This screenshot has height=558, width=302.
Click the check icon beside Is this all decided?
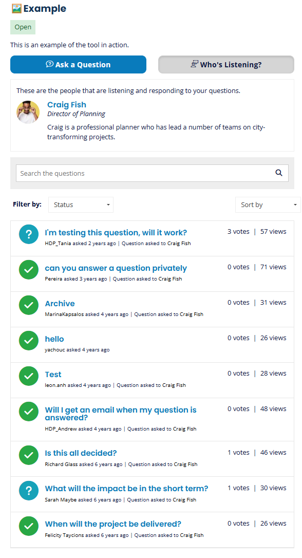(29, 455)
